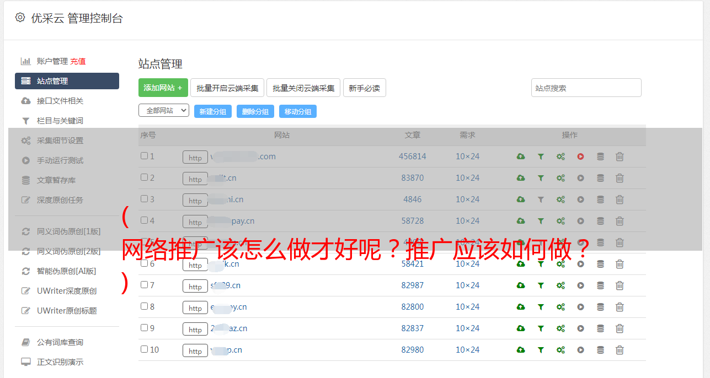Click the green filter icon in row 7
This screenshot has height=378, width=710.
(x=541, y=285)
